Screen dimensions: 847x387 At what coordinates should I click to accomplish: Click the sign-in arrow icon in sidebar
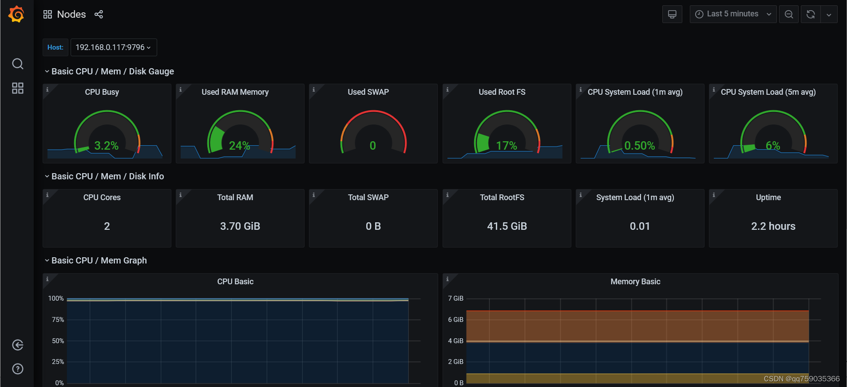(18, 345)
